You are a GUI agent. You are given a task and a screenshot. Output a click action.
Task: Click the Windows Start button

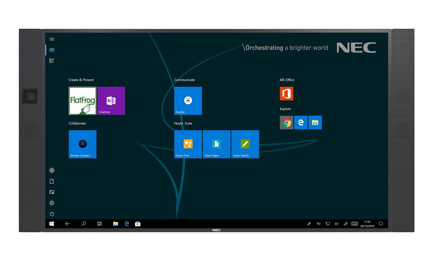[52, 224]
